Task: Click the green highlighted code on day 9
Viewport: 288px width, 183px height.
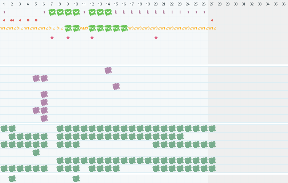Action: tap(68, 28)
